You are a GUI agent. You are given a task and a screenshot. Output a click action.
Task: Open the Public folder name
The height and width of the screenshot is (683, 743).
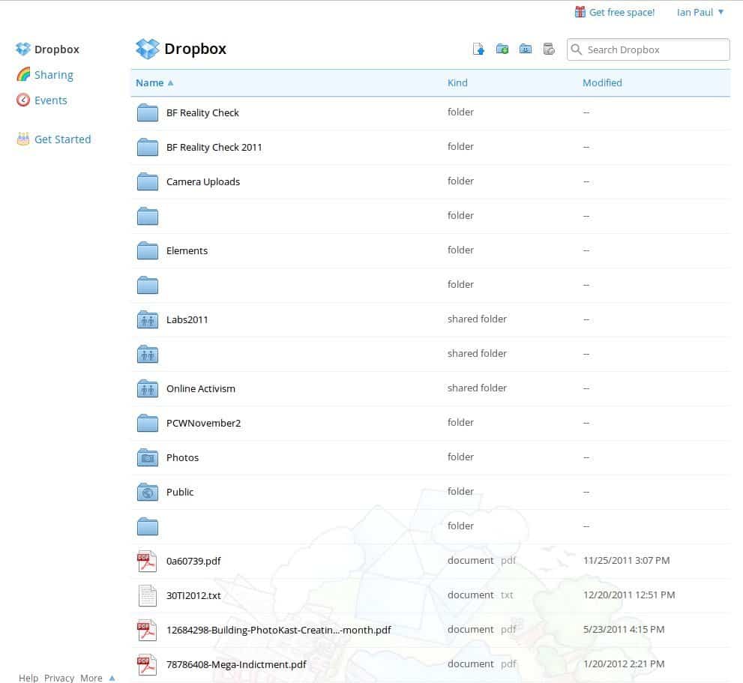tap(180, 492)
